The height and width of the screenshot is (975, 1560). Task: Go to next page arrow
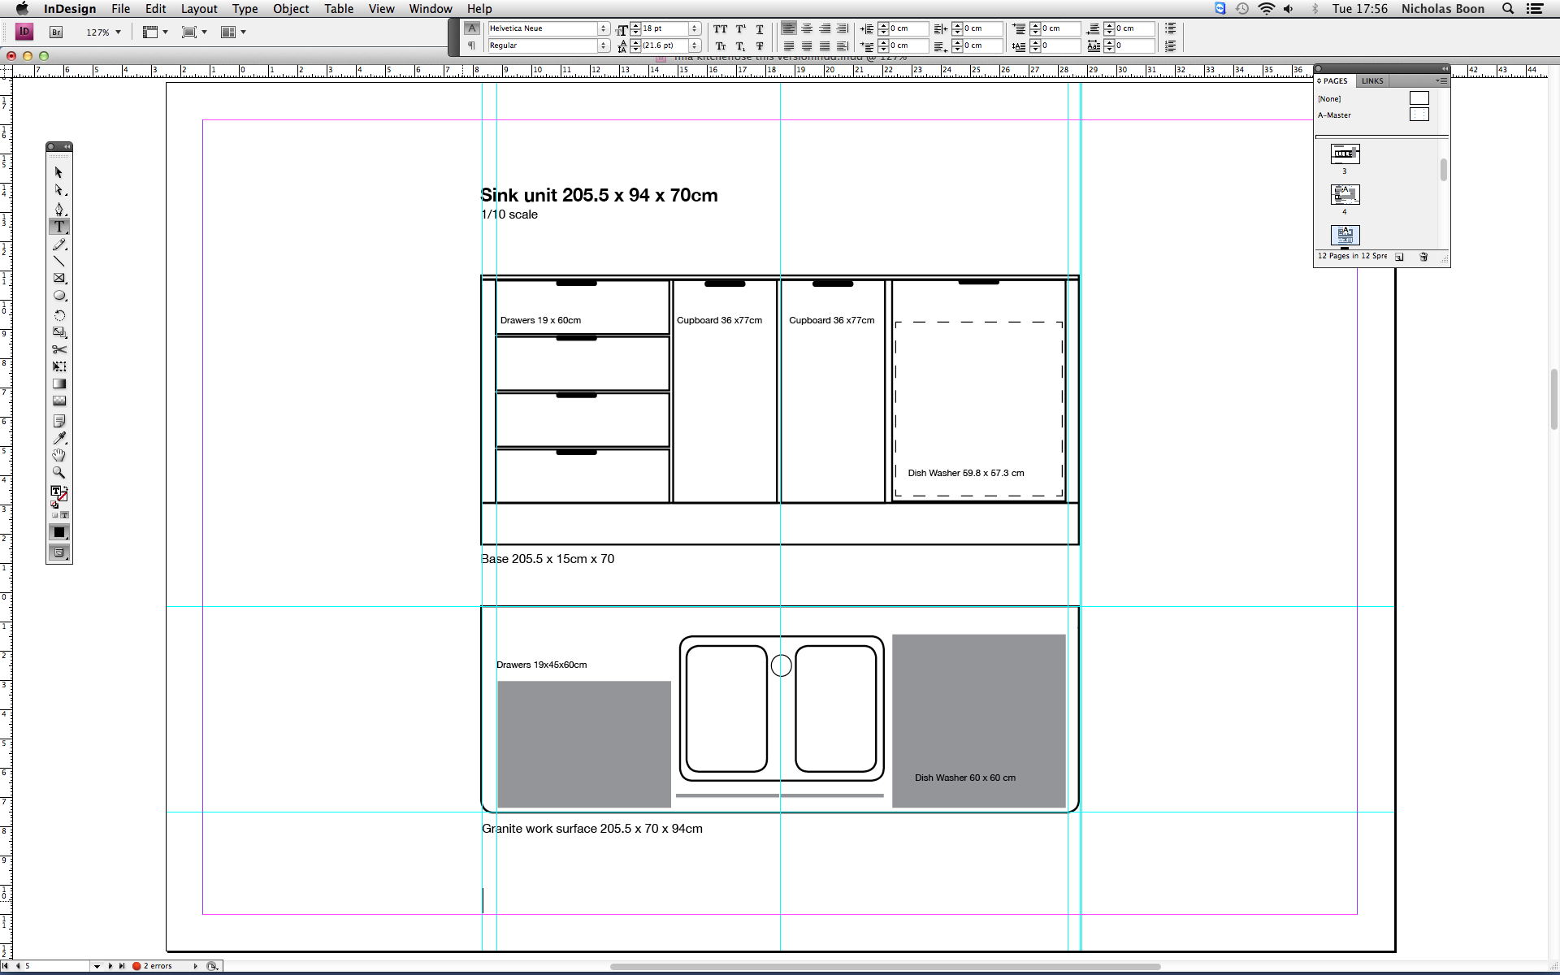110,966
